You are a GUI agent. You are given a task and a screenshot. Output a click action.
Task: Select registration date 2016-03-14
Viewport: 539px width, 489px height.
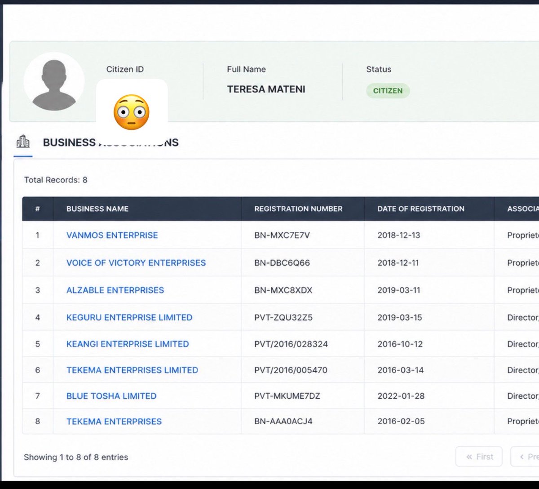401,370
